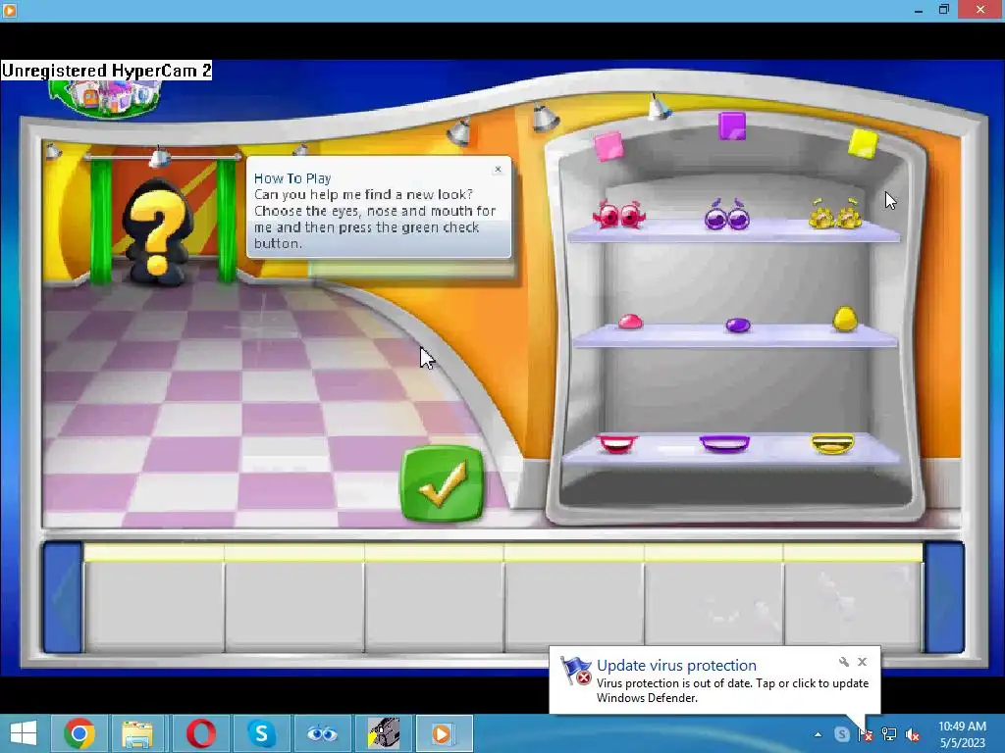Open the Action Center flag tray icon
The width and height of the screenshot is (1005, 753).
[x=866, y=734]
